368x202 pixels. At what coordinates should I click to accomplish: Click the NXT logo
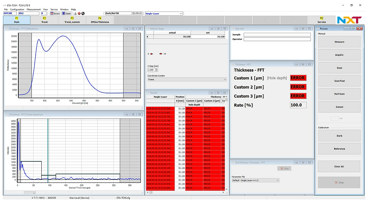[349, 20]
